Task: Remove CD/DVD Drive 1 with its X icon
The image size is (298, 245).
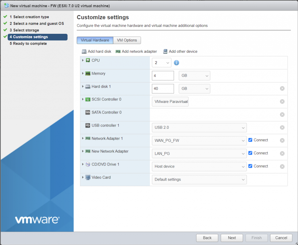Action: [x=282, y=166]
